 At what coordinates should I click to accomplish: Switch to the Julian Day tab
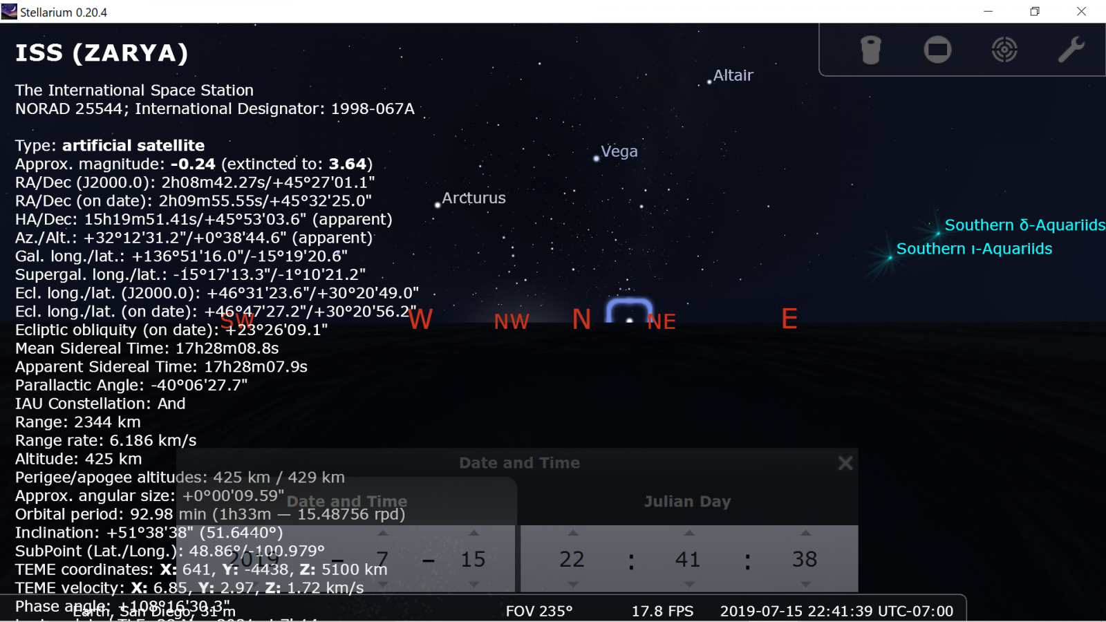687,502
